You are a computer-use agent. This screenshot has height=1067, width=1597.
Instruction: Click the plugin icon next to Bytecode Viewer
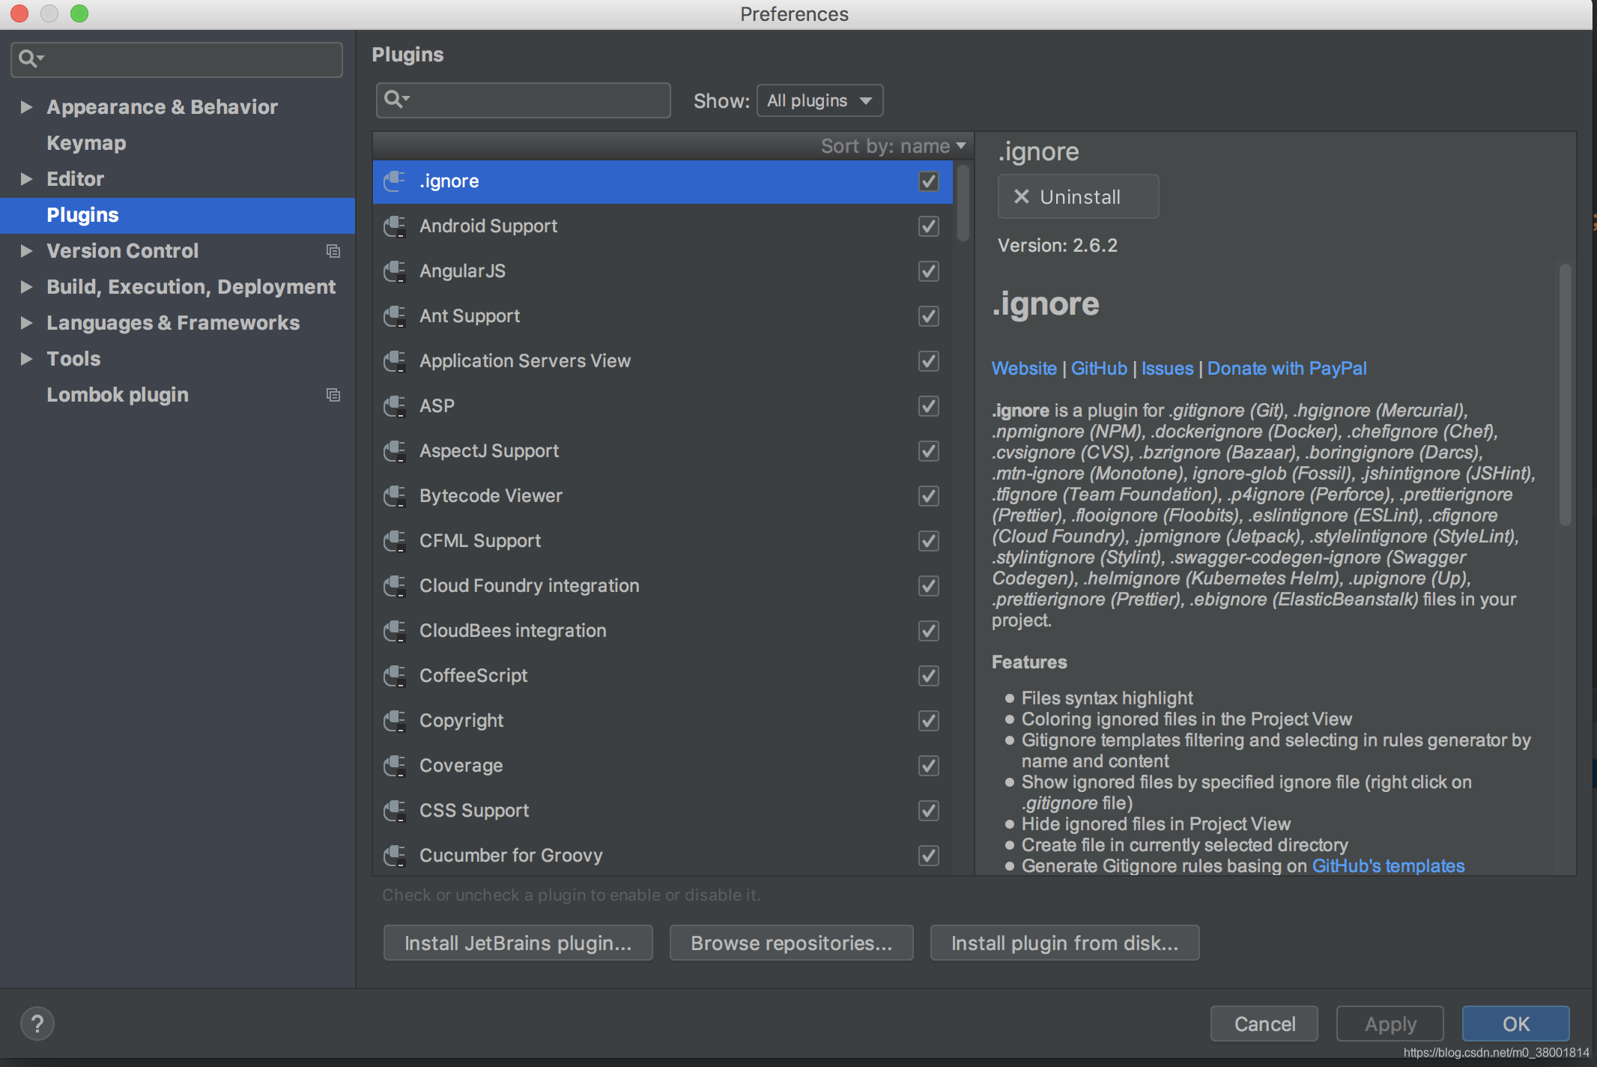pos(395,496)
